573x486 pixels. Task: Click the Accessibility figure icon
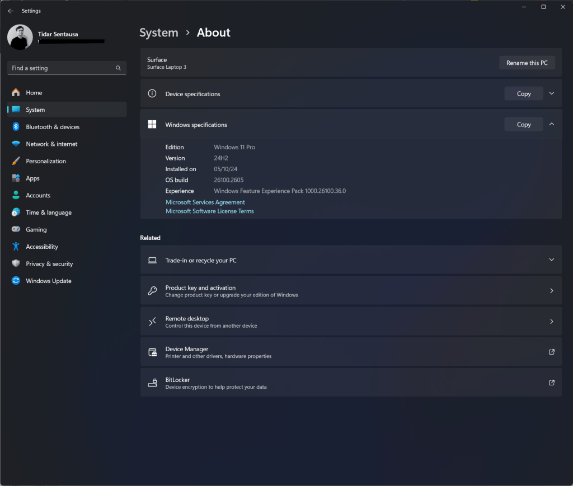tap(16, 247)
